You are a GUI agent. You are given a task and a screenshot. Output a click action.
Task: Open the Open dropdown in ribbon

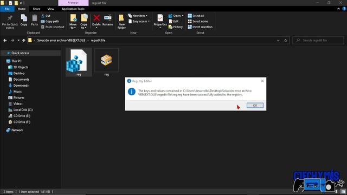pyautogui.click(x=176, y=16)
